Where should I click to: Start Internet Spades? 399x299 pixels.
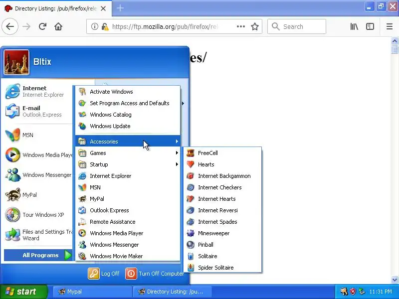222,221
